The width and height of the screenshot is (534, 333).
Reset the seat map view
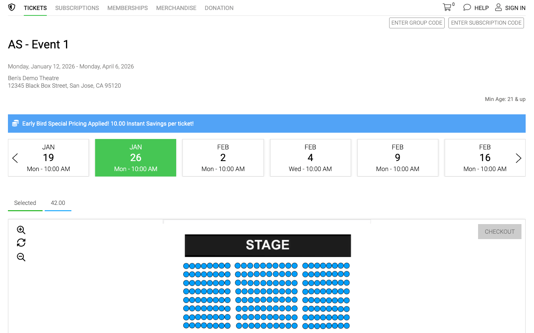pyautogui.click(x=21, y=242)
